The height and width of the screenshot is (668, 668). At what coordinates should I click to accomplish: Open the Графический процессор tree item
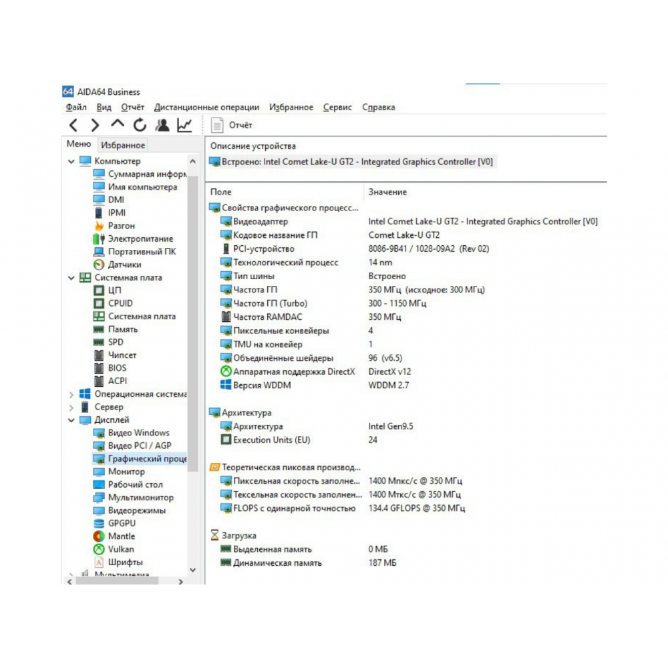140,459
